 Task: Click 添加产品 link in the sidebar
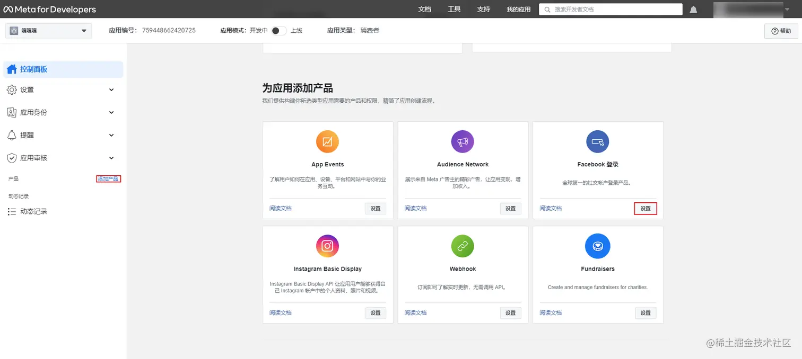pyautogui.click(x=108, y=179)
